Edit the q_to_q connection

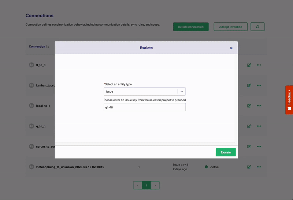249,126
